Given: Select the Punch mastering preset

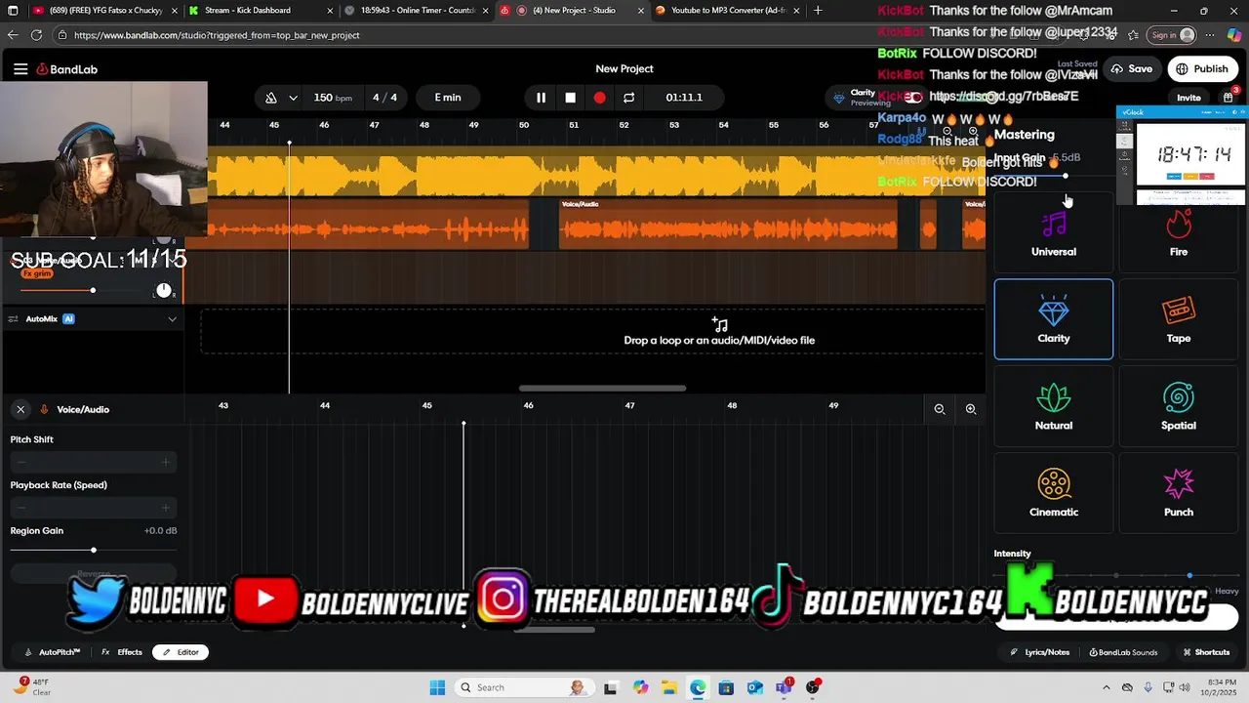Looking at the screenshot, I should (x=1179, y=493).
